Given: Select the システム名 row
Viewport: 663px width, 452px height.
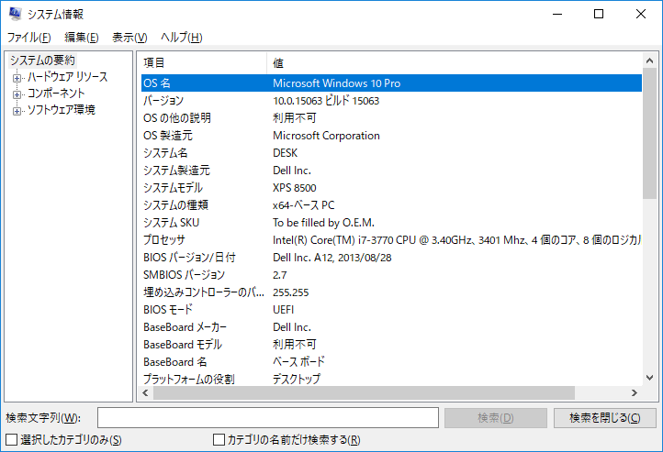Looking at the screenshot, I should click(x=391, y=153).
